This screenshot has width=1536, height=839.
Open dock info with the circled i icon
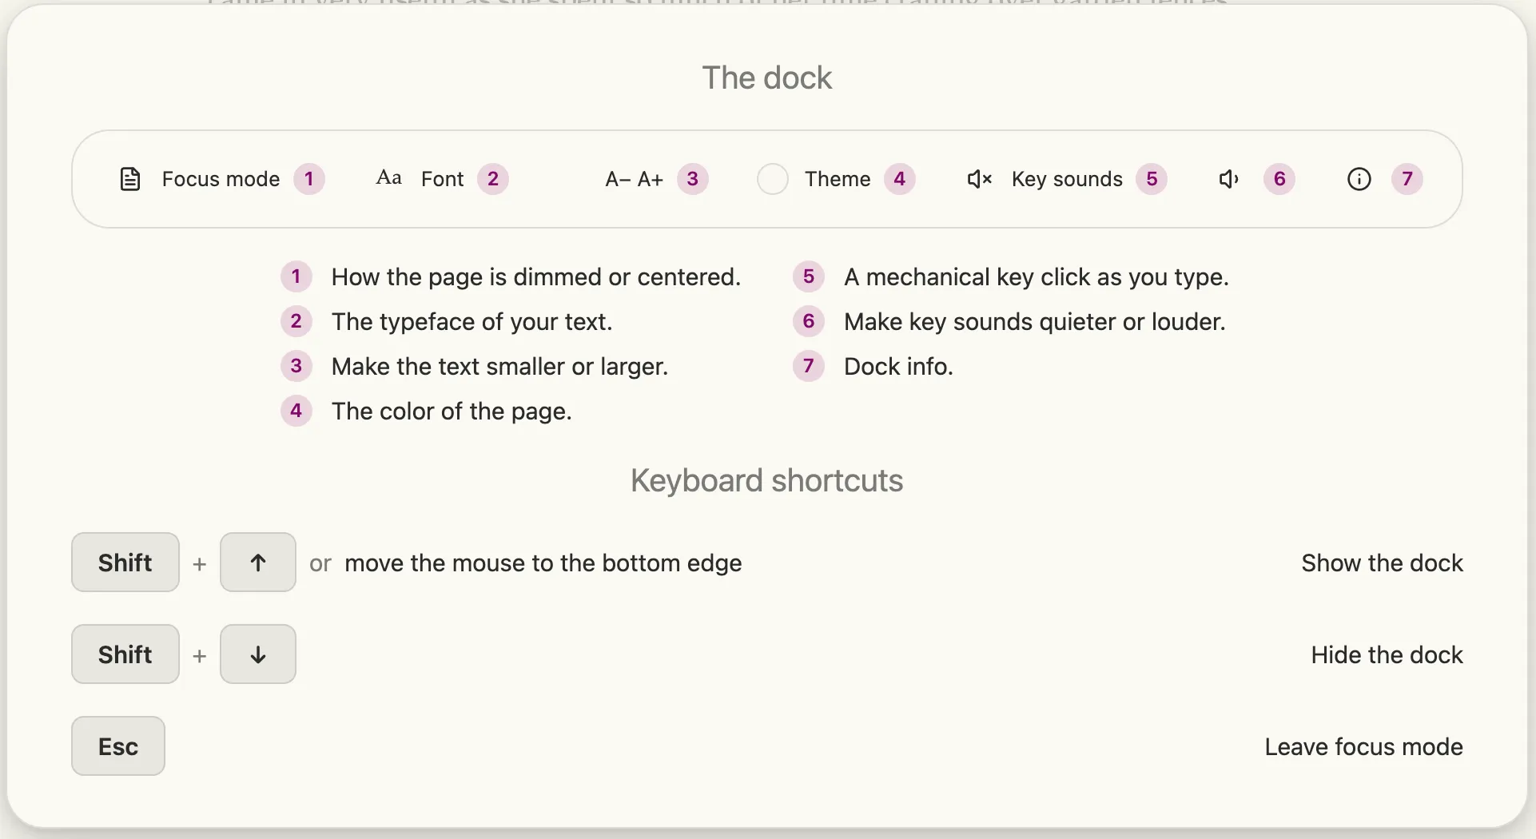tap(1359, 179)
